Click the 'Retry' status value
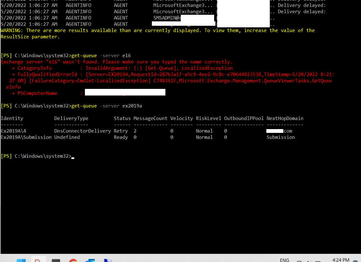This screenshot has height=262, width=361. 121,131
